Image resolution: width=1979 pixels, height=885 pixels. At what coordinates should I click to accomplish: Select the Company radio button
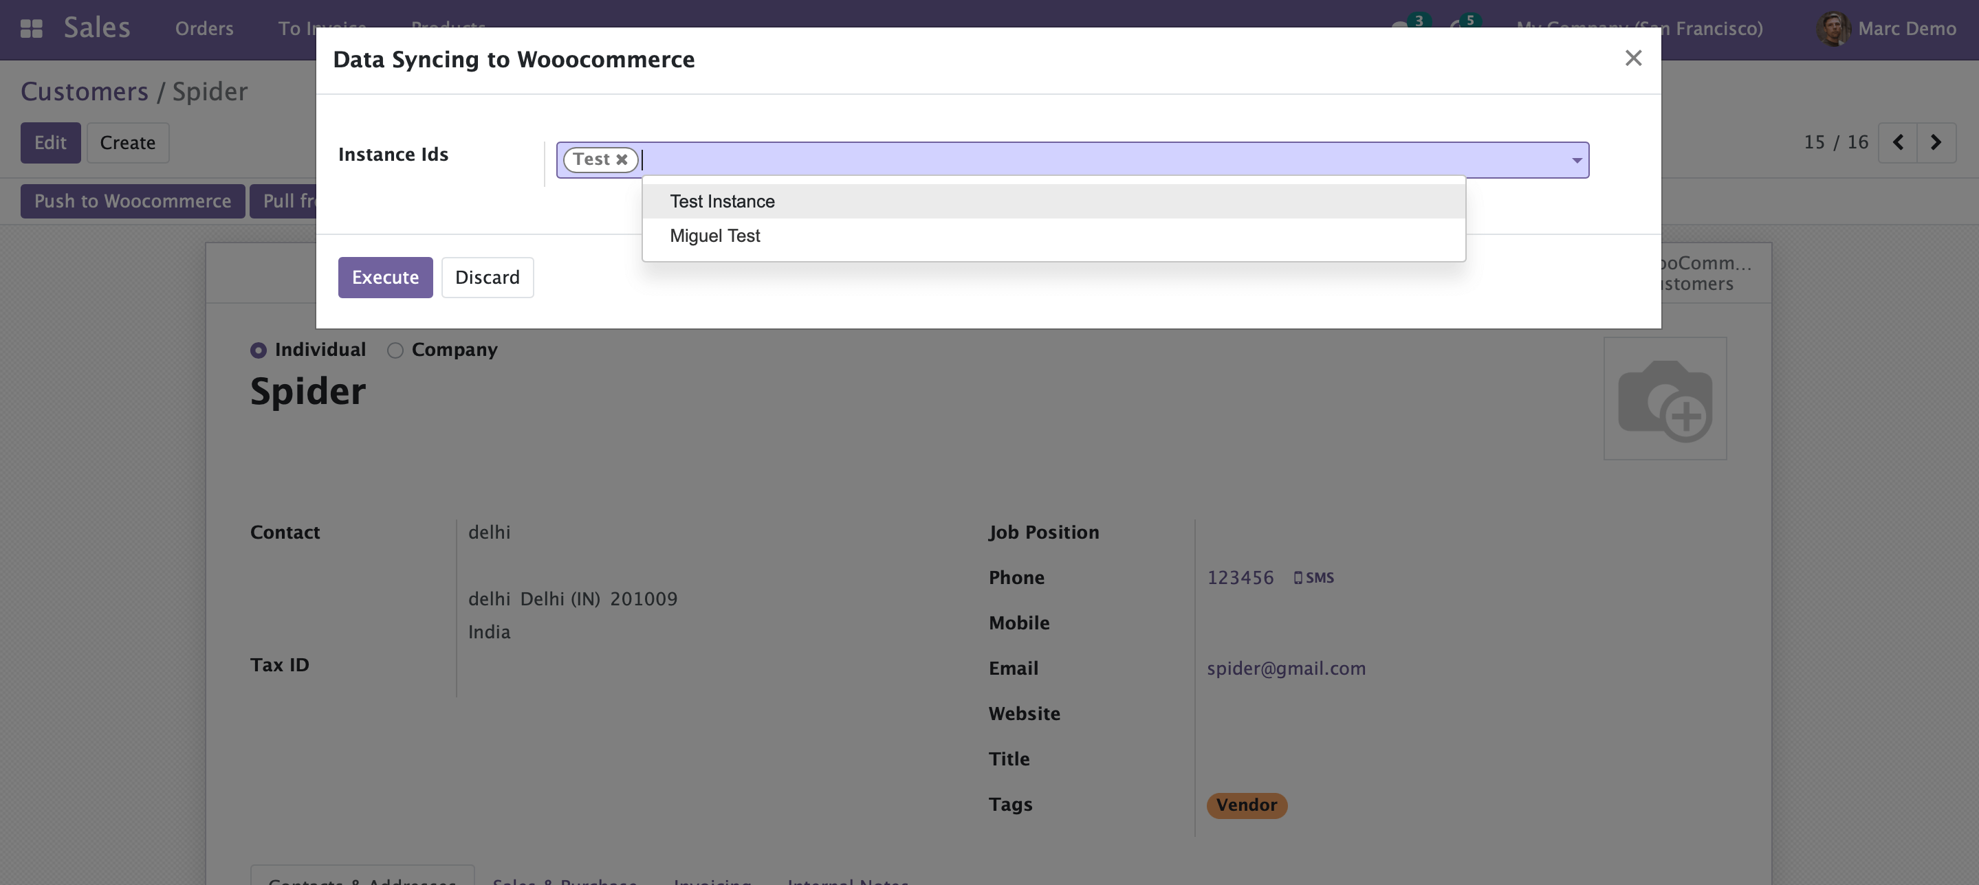(x=395, y=351)
